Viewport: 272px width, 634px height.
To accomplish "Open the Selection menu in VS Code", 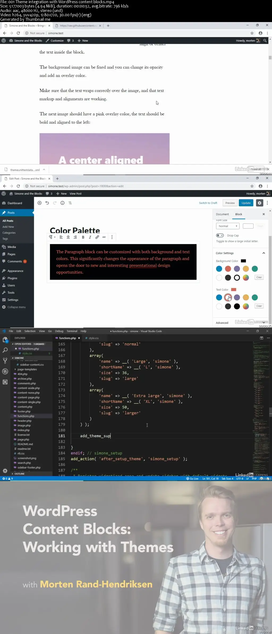I will pyautogui.click(x=30, y=331).
